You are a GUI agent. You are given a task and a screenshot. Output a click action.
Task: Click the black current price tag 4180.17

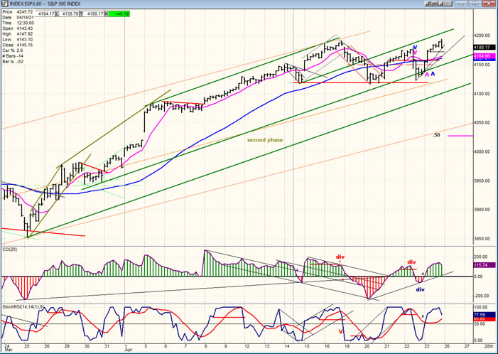tap(484, 48)
